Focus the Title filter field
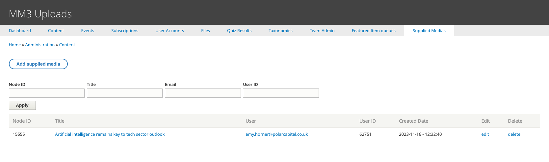 (x=125, y=93)
